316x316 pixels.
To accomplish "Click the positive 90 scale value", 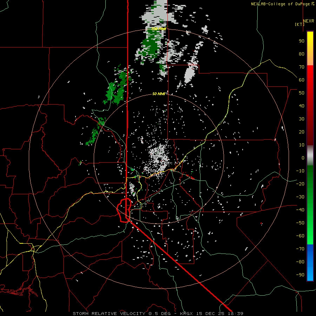I will (302, 41).
